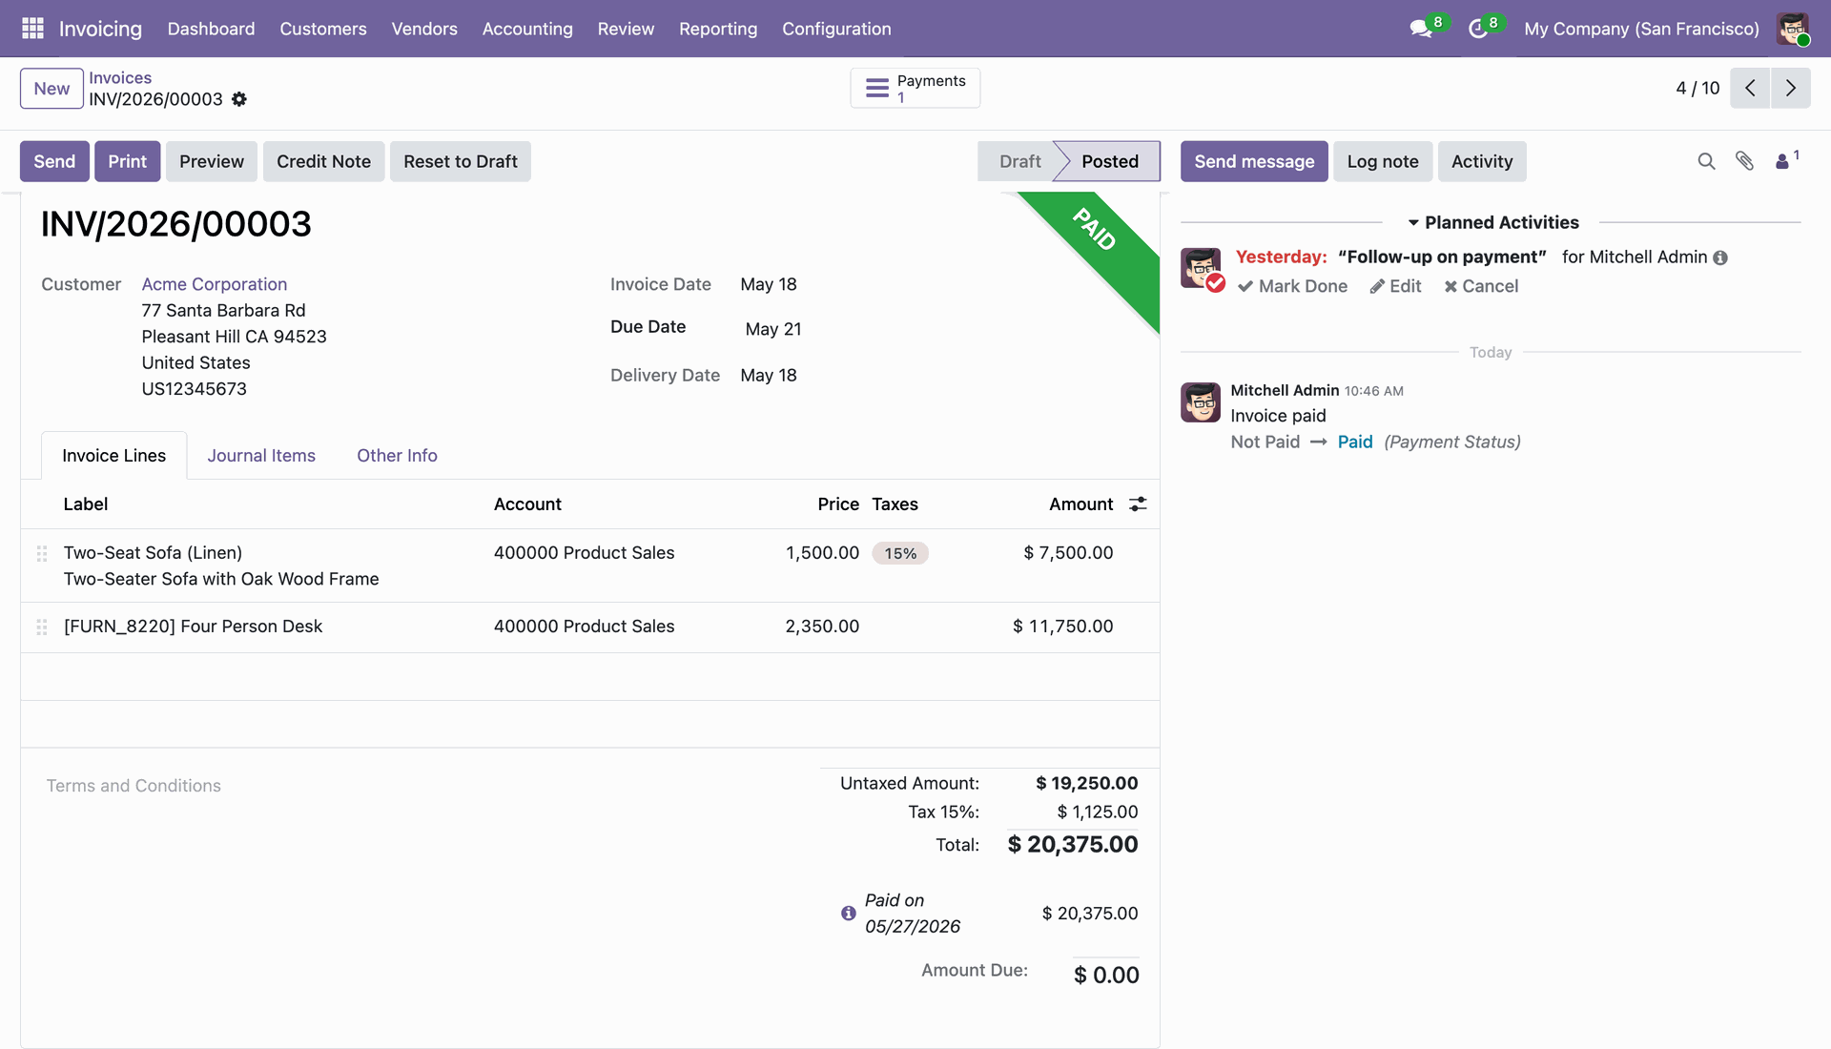Click the Log note button

(1383, 161)
